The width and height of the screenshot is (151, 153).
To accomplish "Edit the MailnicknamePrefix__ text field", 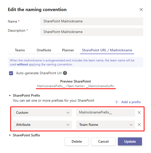I will click(106, 112).
